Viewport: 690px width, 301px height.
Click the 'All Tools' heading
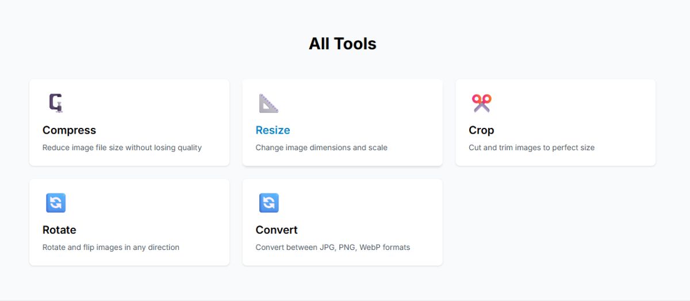pos(343,44)
